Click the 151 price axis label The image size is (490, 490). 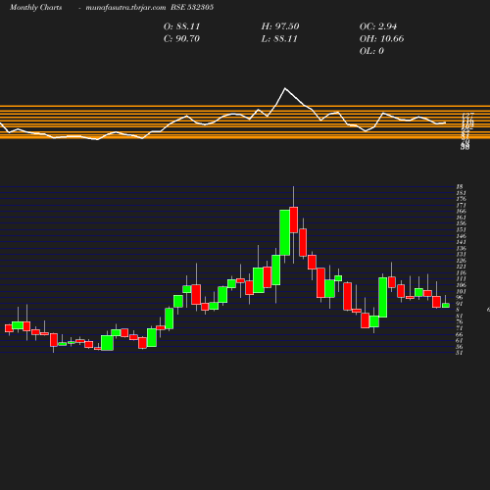[461, 229]
